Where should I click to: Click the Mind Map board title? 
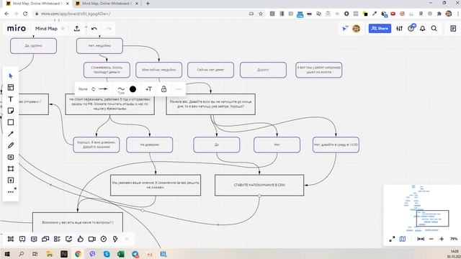46,29
